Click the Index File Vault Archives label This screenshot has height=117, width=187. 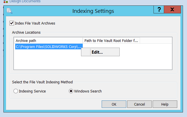pos(35,23)
